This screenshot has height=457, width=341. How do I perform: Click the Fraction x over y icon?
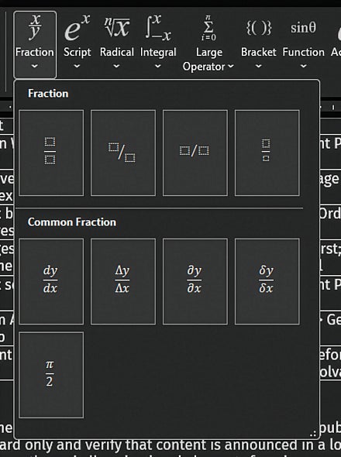pyautogui.click(x=35, y=27)
